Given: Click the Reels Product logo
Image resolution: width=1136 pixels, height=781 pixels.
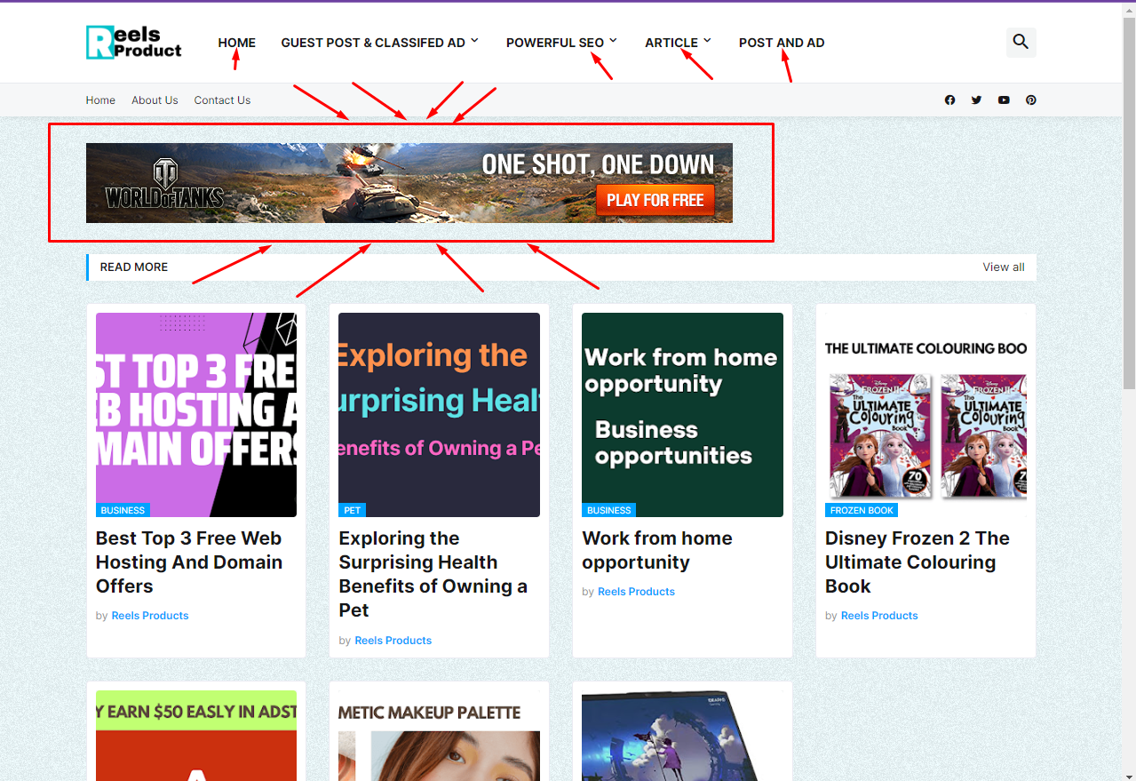Looking at the screenshot, I should click(133, 42).
